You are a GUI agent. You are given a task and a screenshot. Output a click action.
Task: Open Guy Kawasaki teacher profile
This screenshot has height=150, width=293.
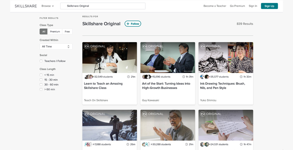(151, 100)
